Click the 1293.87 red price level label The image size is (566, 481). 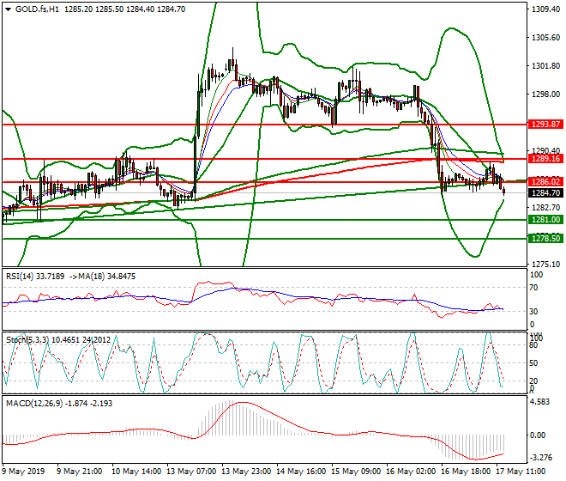(x=545, y=125)
